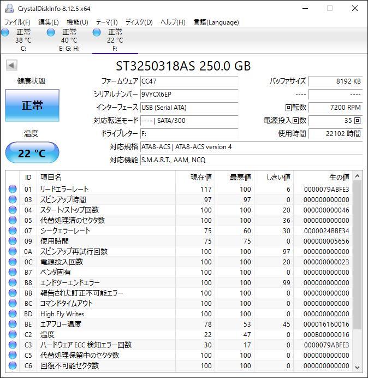Click the 対応規格 field ATA8-ACS version 4
The height and width of the screenshot is (378, 368).
251,146
